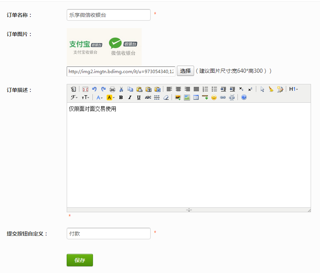The image size is (320, 273).
Task: Open the editor help (question mark) icon
Action: pyautogui.click(x=244, y=97)
